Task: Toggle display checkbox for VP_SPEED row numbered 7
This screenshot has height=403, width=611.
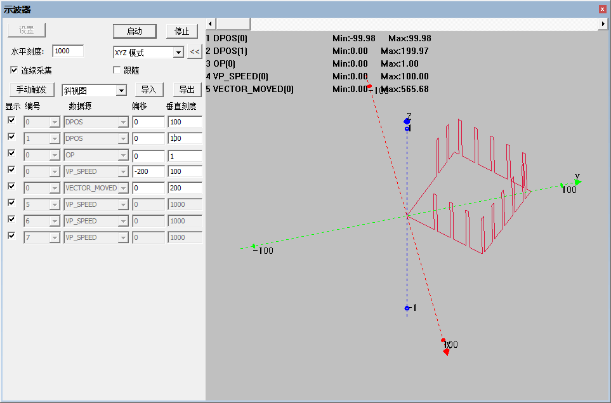Action: point(11,236)
